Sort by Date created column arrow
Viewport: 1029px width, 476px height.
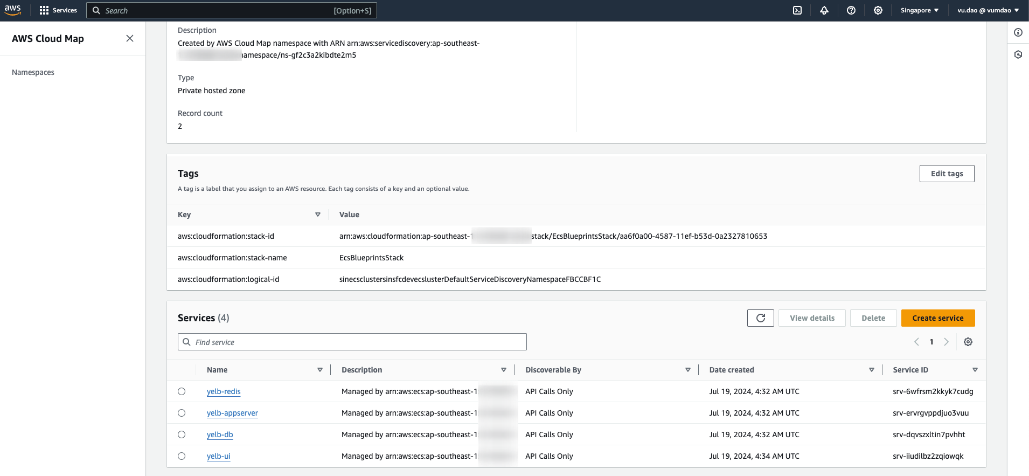pos(872,370)
